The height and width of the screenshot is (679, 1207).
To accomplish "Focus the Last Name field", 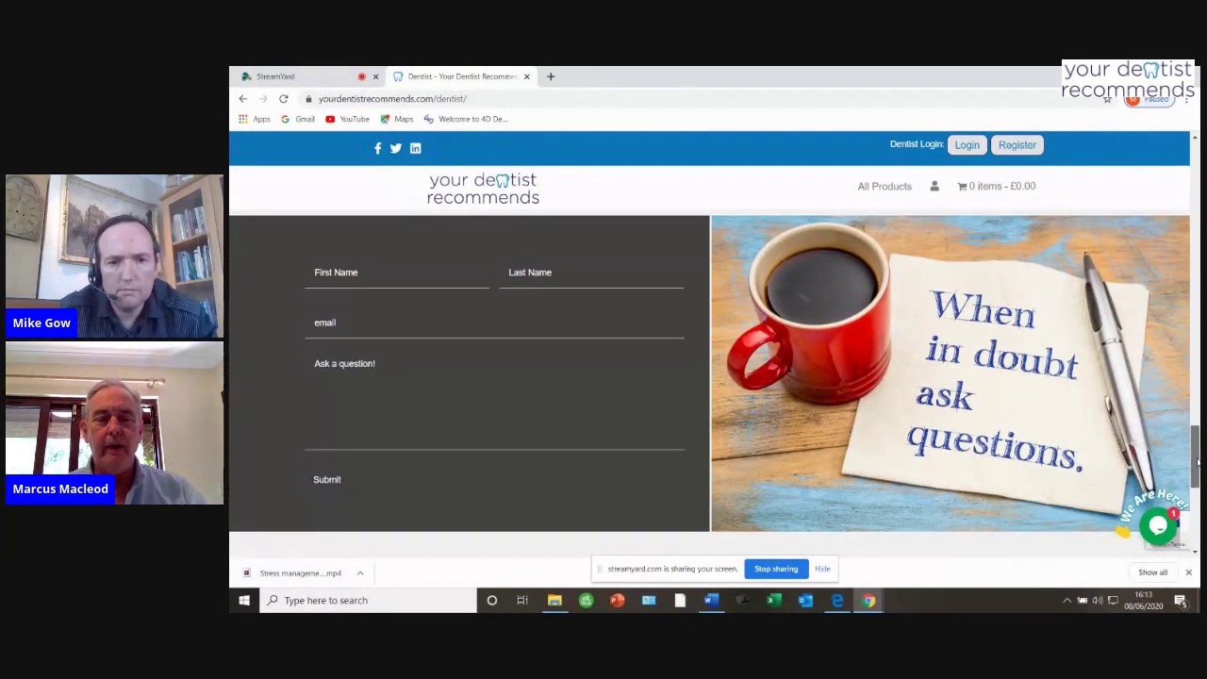I will (x=591, y=273).
